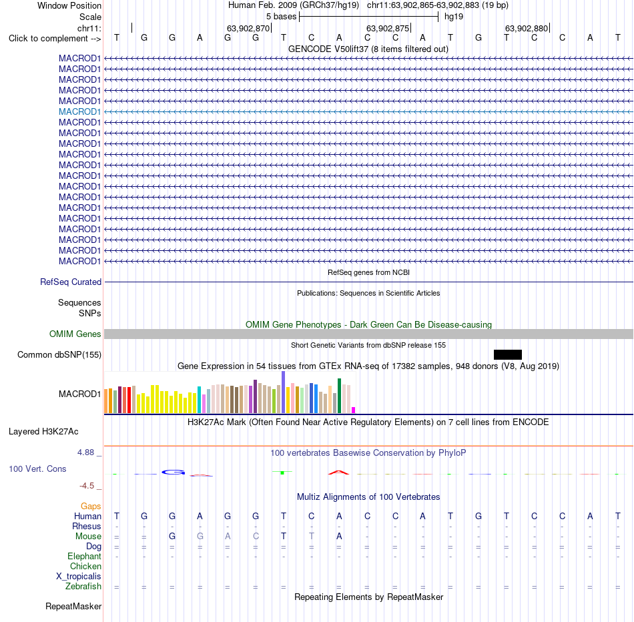Click the Human alignment row label
Image resolution: width=634 pixels, height=622 pixels.
click(87, 517)
